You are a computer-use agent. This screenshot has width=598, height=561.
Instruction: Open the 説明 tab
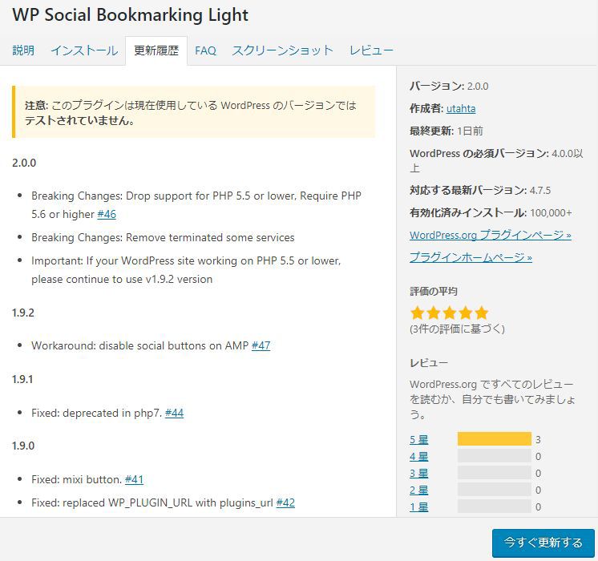[23, 50]
